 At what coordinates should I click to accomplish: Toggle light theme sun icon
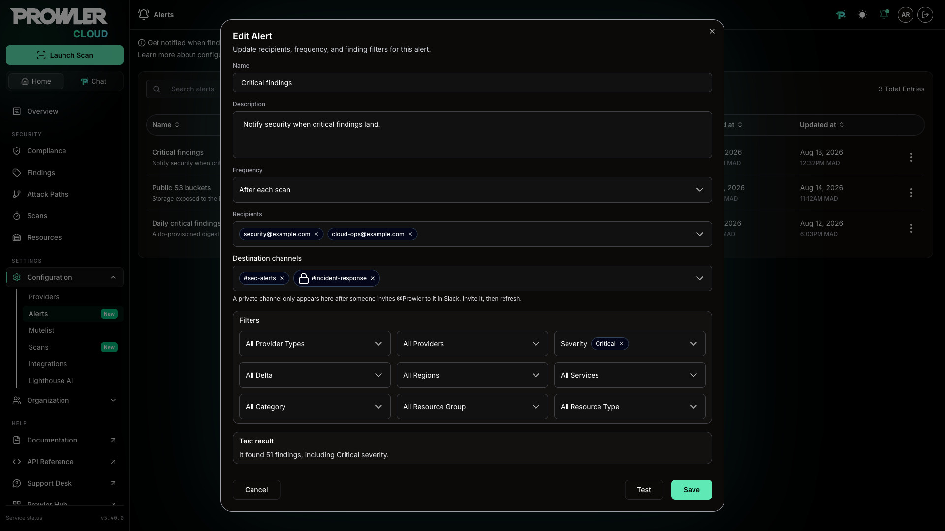pyautogui.click(x=862, y=15)
